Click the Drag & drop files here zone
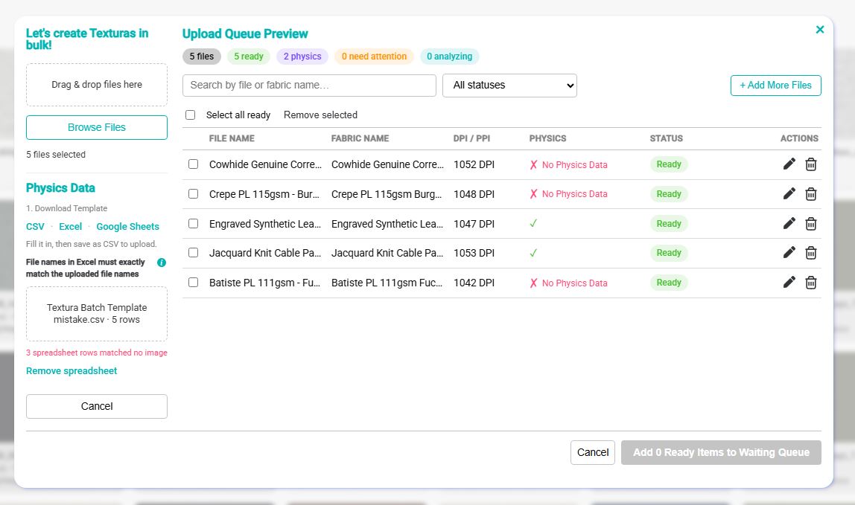The image size is (855, 505). tap(97, 85)
